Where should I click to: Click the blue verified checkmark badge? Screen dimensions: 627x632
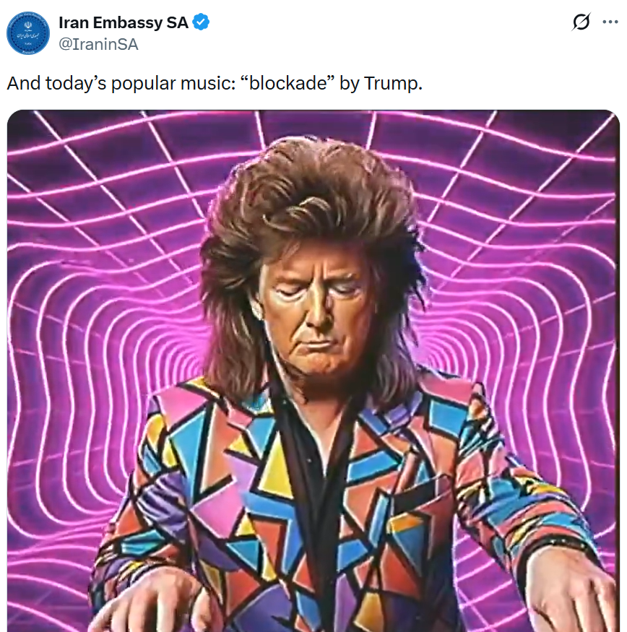(201, 22)
